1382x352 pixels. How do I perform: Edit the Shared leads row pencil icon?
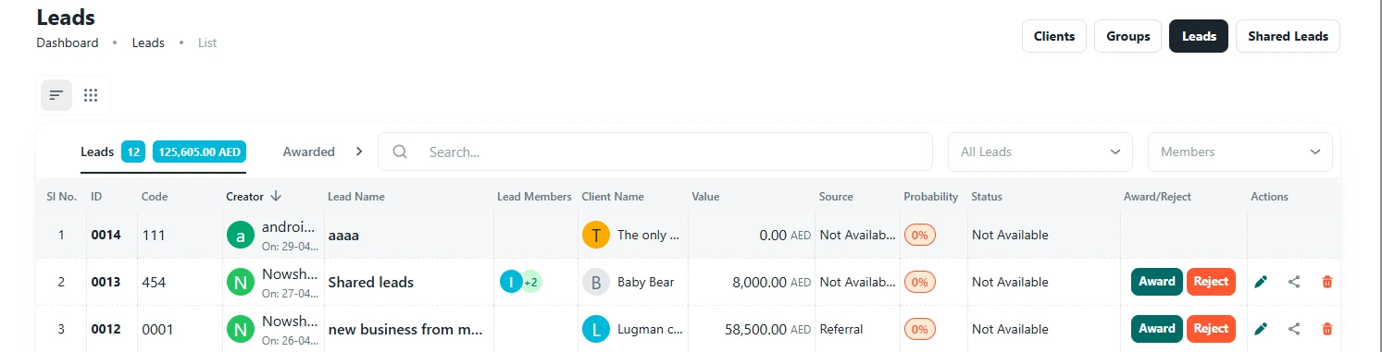[x=1260, y=282]
